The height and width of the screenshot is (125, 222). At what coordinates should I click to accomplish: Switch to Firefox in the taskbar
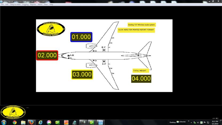pyautogui.click(x=31, y=122)
